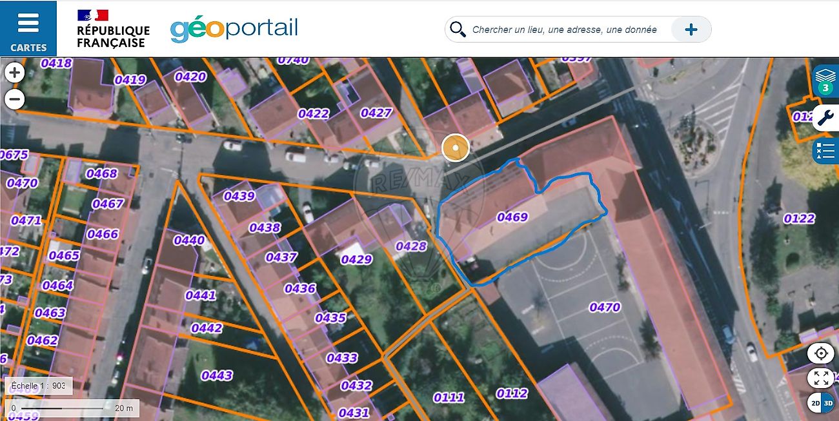Center map on my location
Screen dimensions: 839x421
[x=821, y=353]
